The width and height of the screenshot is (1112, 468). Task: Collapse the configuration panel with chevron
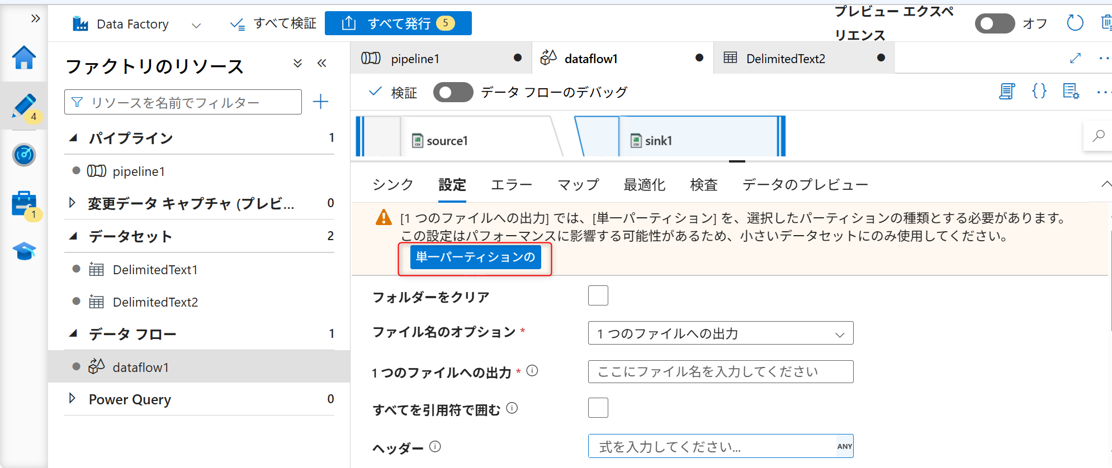coord(1106,184)
